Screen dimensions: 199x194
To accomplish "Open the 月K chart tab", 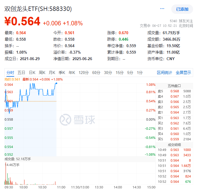I will pos(52,73).
